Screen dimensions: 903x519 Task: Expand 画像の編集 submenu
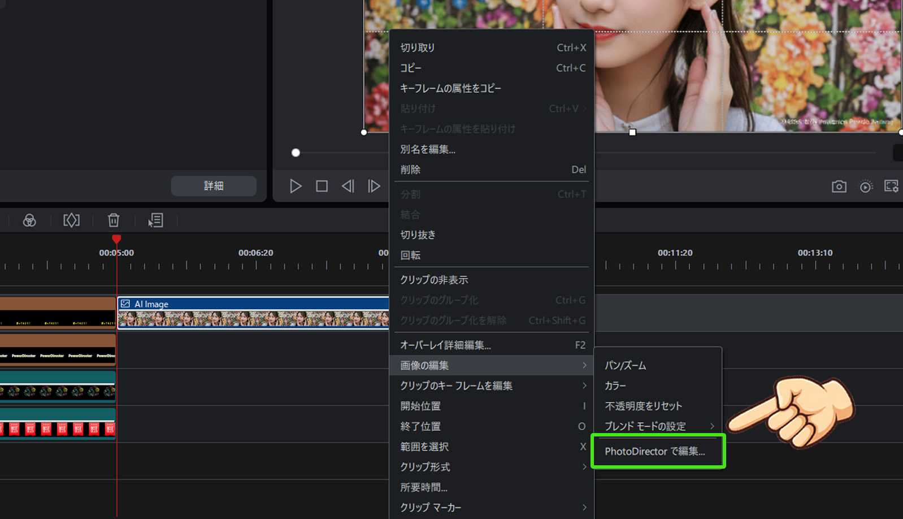pyautogui.click(x=492, y=365)
